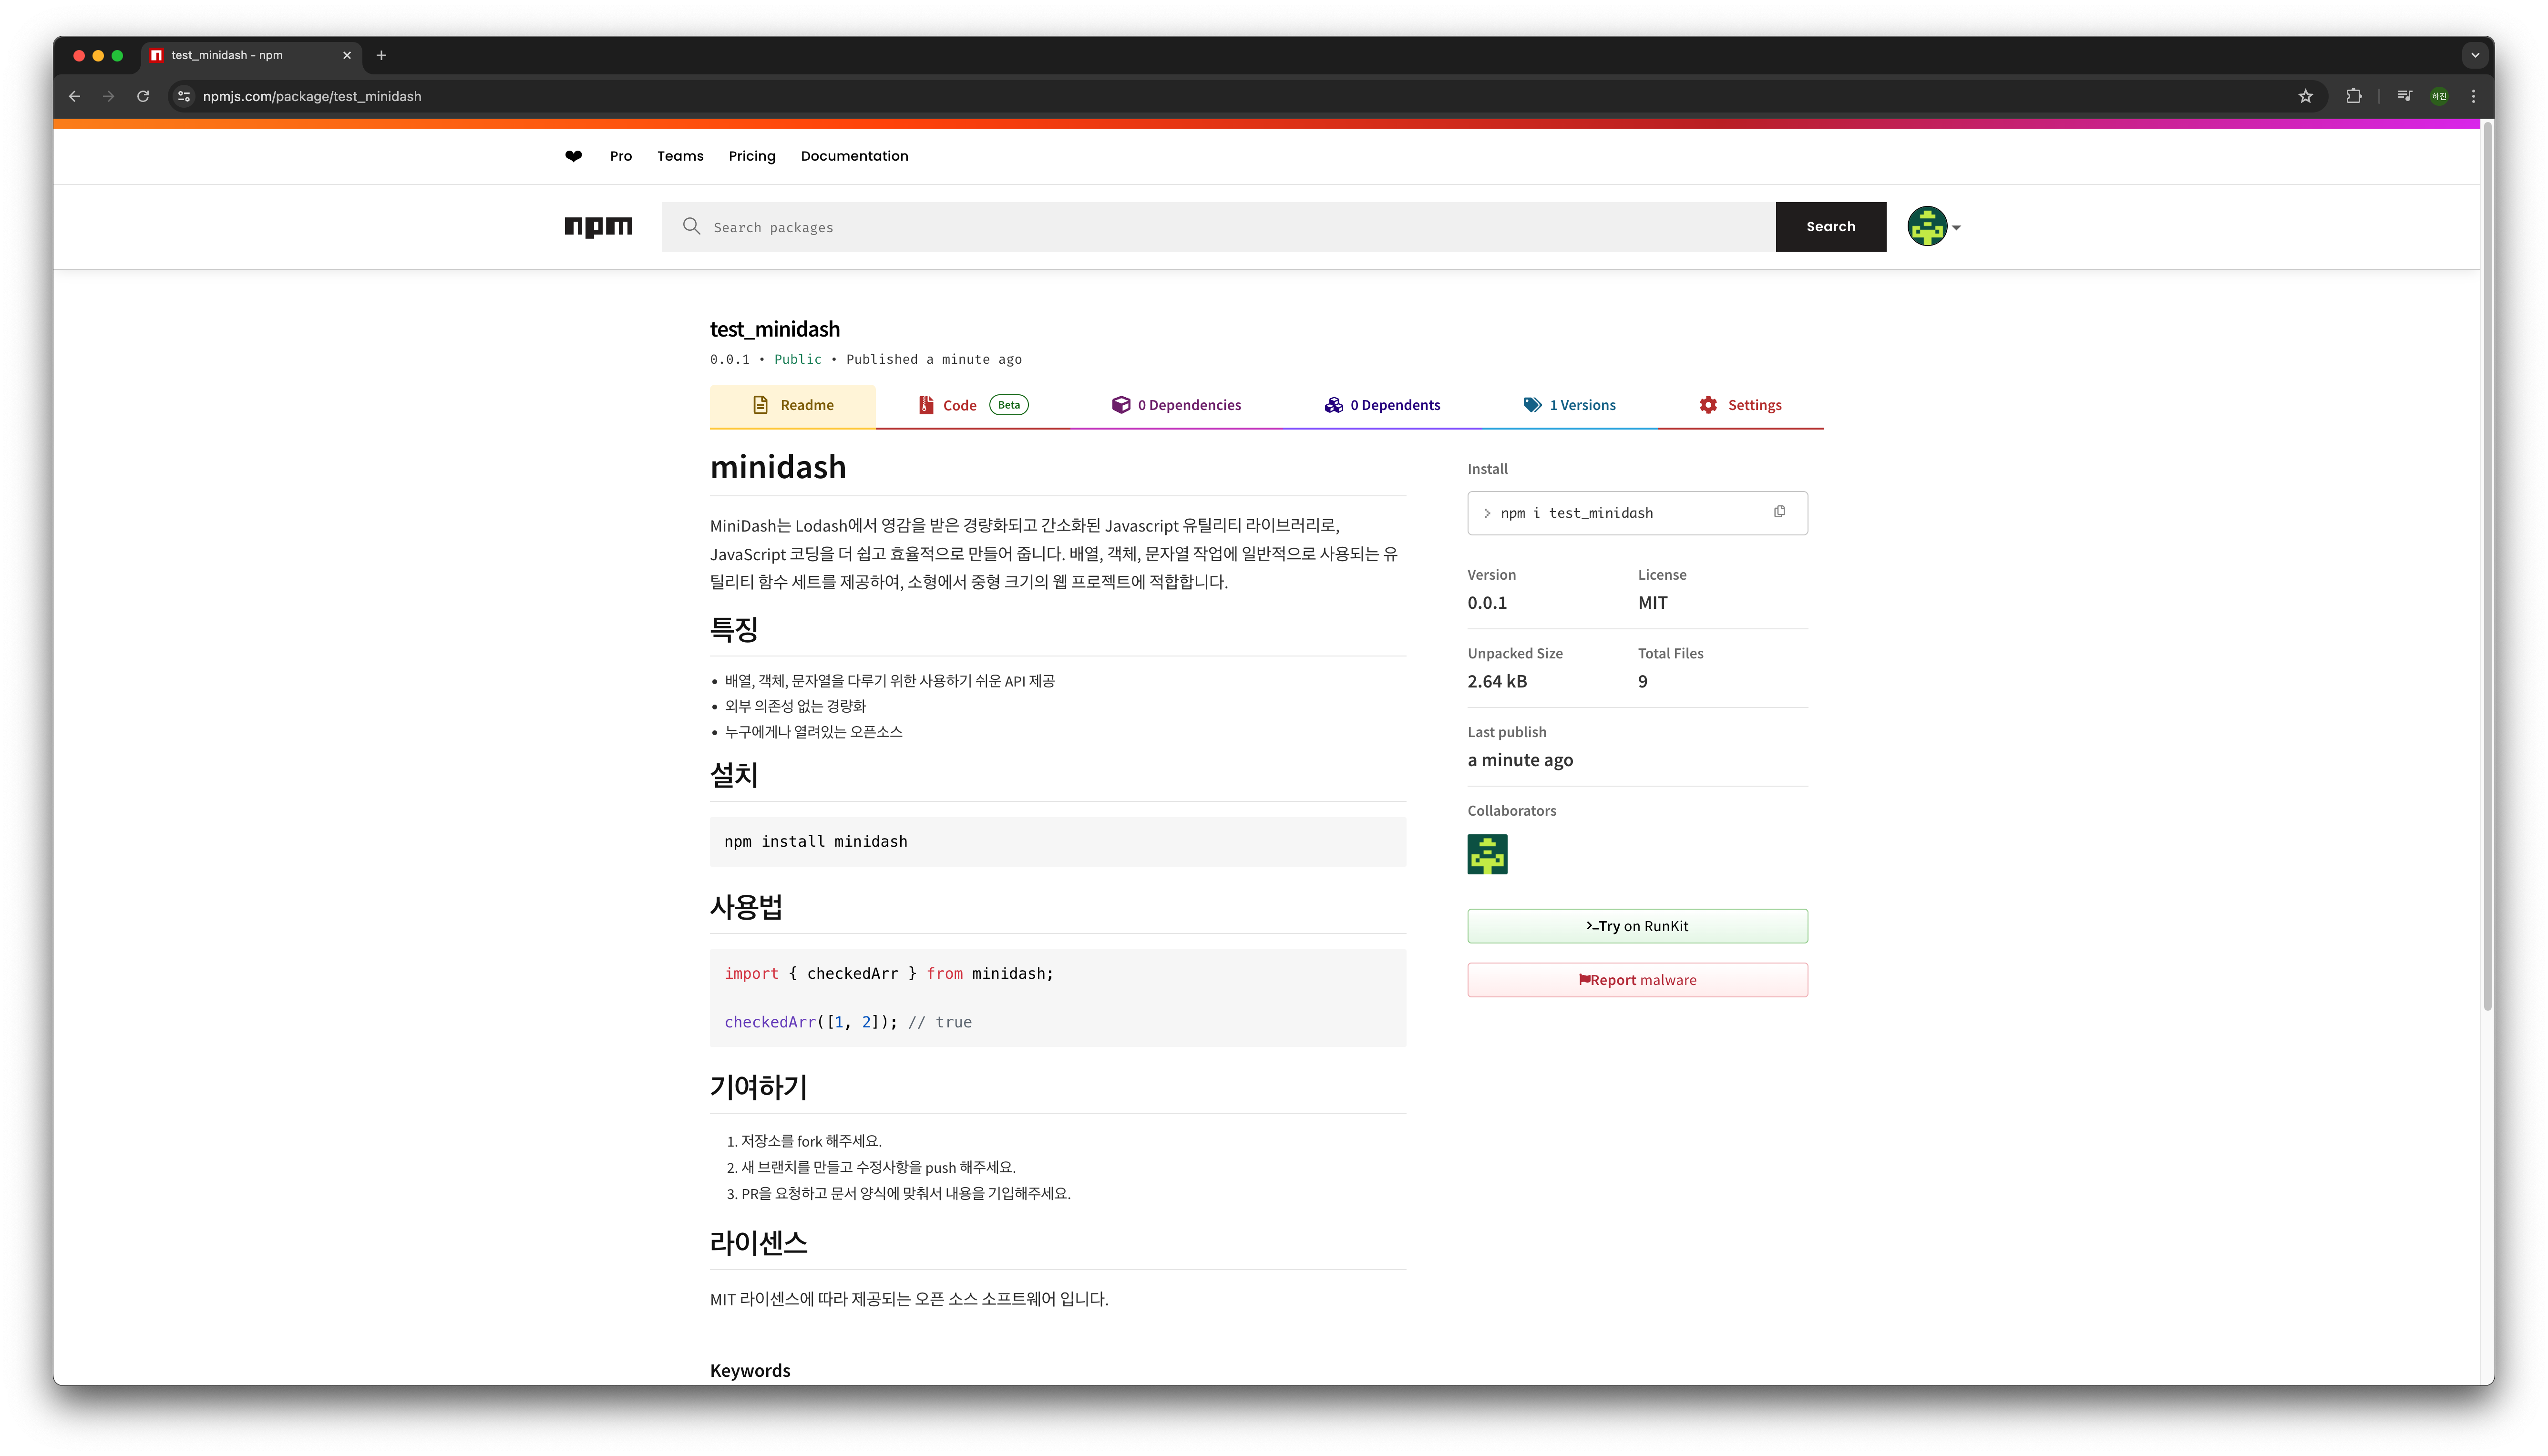Screen dimensions: 2548x1456
Task: Click the 2.64 kB unpacked size
Action: 1497,682
